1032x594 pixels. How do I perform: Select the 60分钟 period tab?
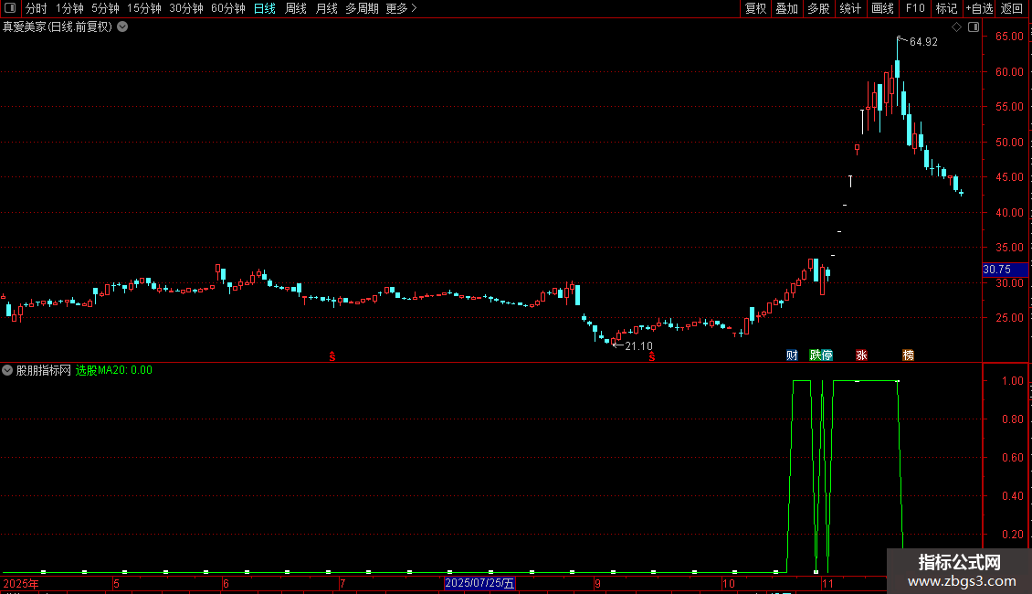(x=228, y=8)
